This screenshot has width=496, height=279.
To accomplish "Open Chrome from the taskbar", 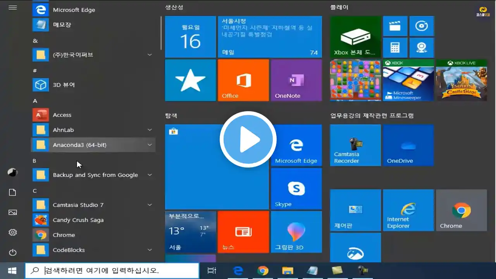I will coord(263,270).
